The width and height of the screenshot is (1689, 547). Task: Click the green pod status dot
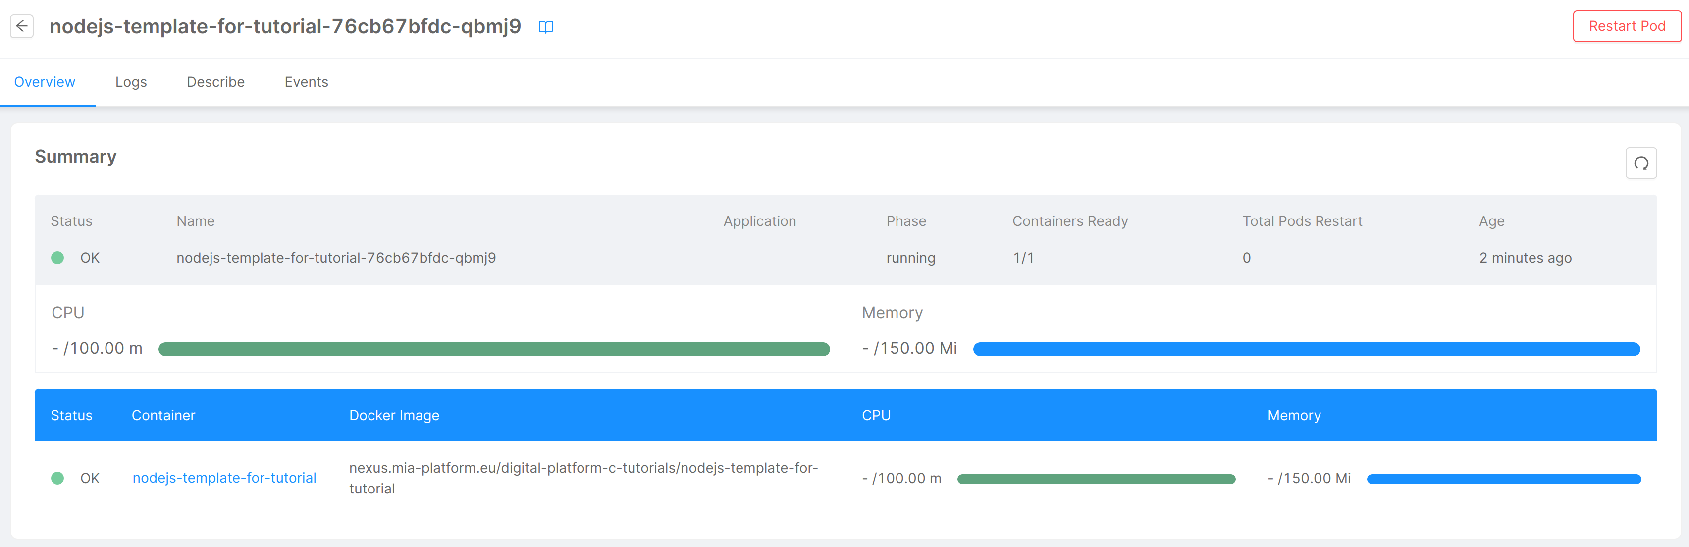pyautogui.click(x=57, y=258)
